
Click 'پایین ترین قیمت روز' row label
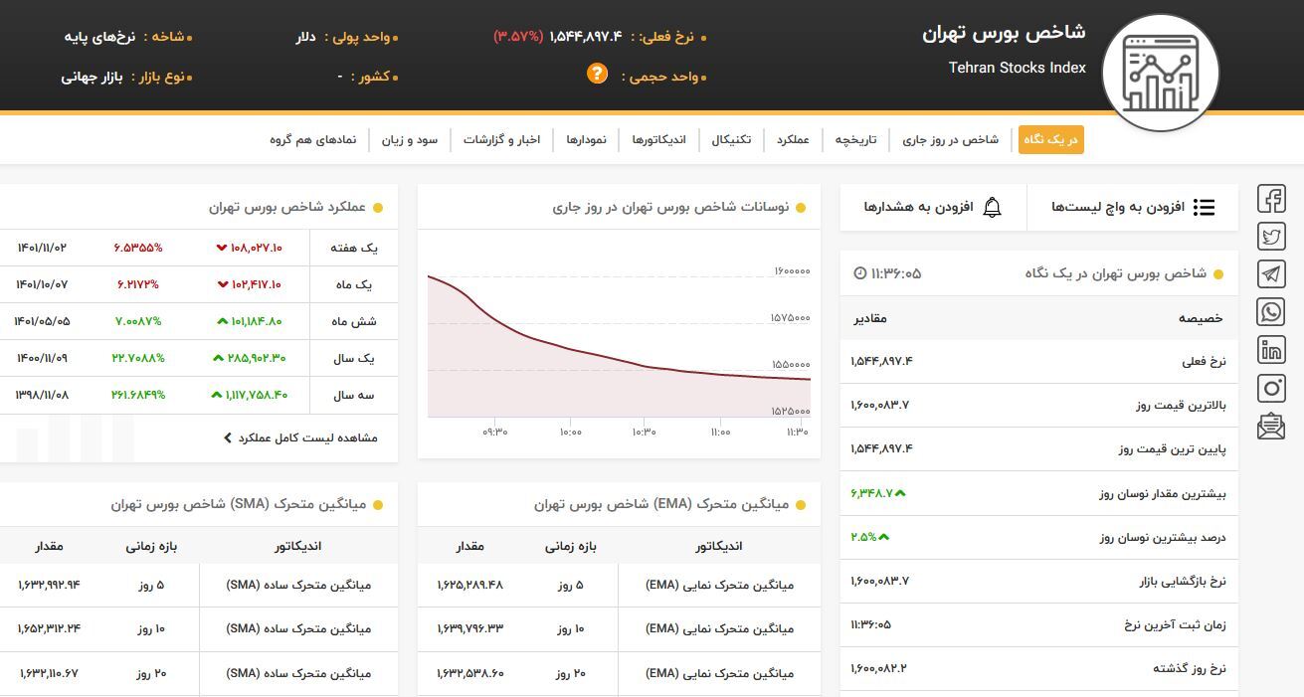pos(1173,448)
